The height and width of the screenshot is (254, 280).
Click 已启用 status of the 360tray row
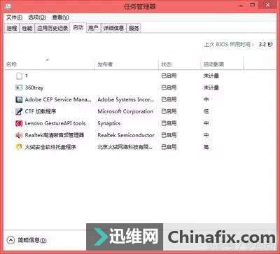169,87
